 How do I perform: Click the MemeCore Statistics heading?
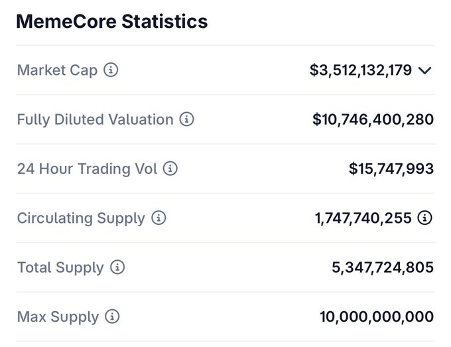[x=111, y=21]
